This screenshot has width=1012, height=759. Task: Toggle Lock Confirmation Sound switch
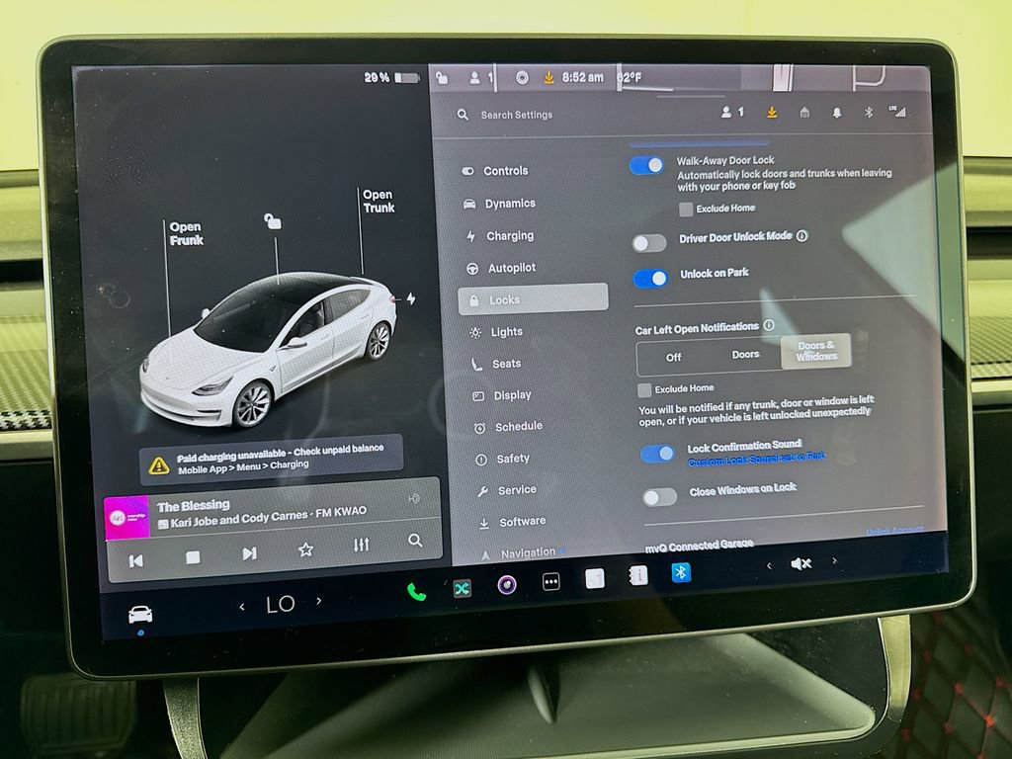[657, 454]
